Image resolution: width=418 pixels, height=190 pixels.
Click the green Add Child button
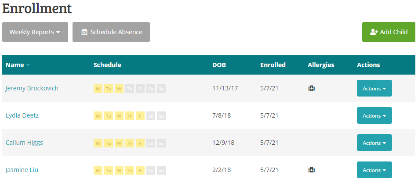(389, 32)
